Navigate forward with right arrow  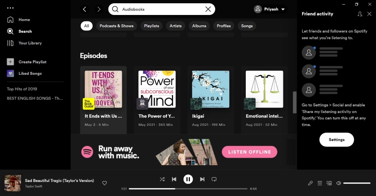[99, 9]
